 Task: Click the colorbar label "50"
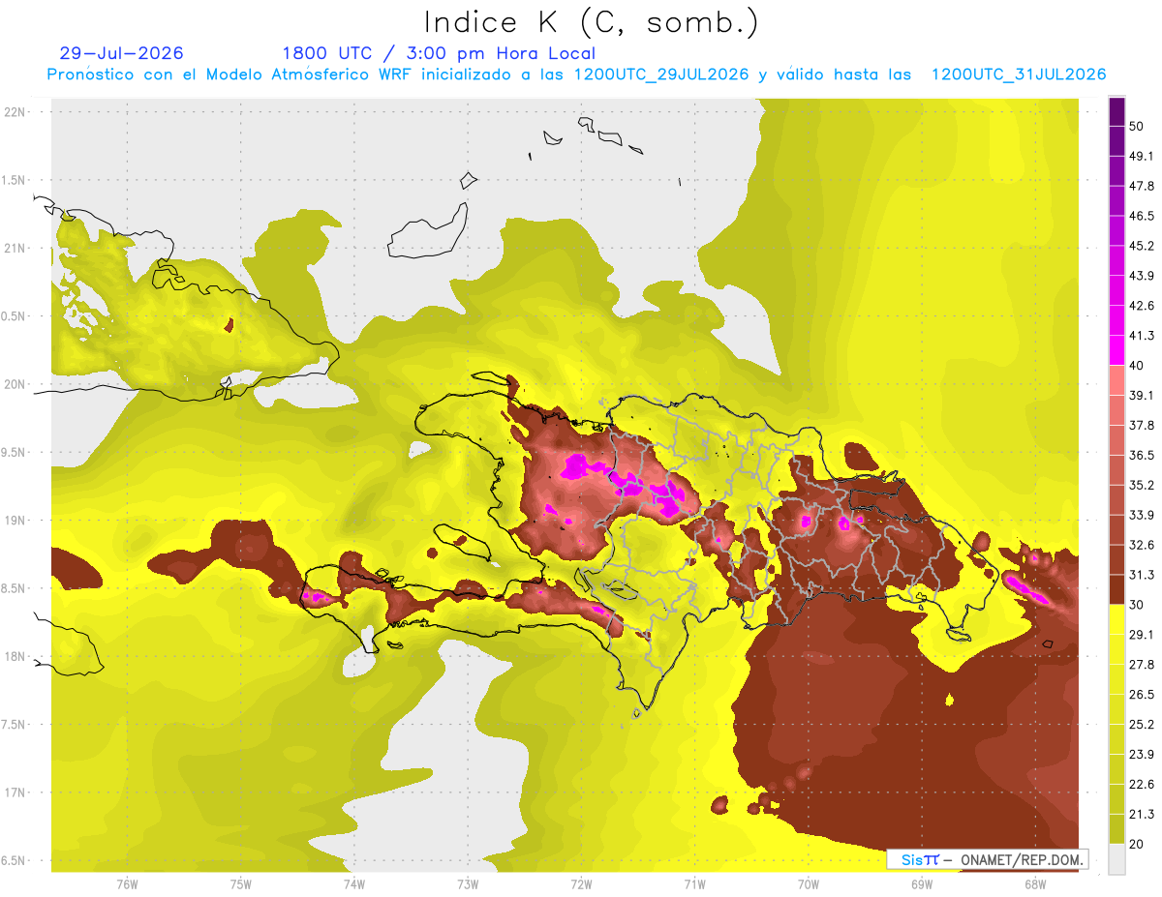tap(1139, 127)
